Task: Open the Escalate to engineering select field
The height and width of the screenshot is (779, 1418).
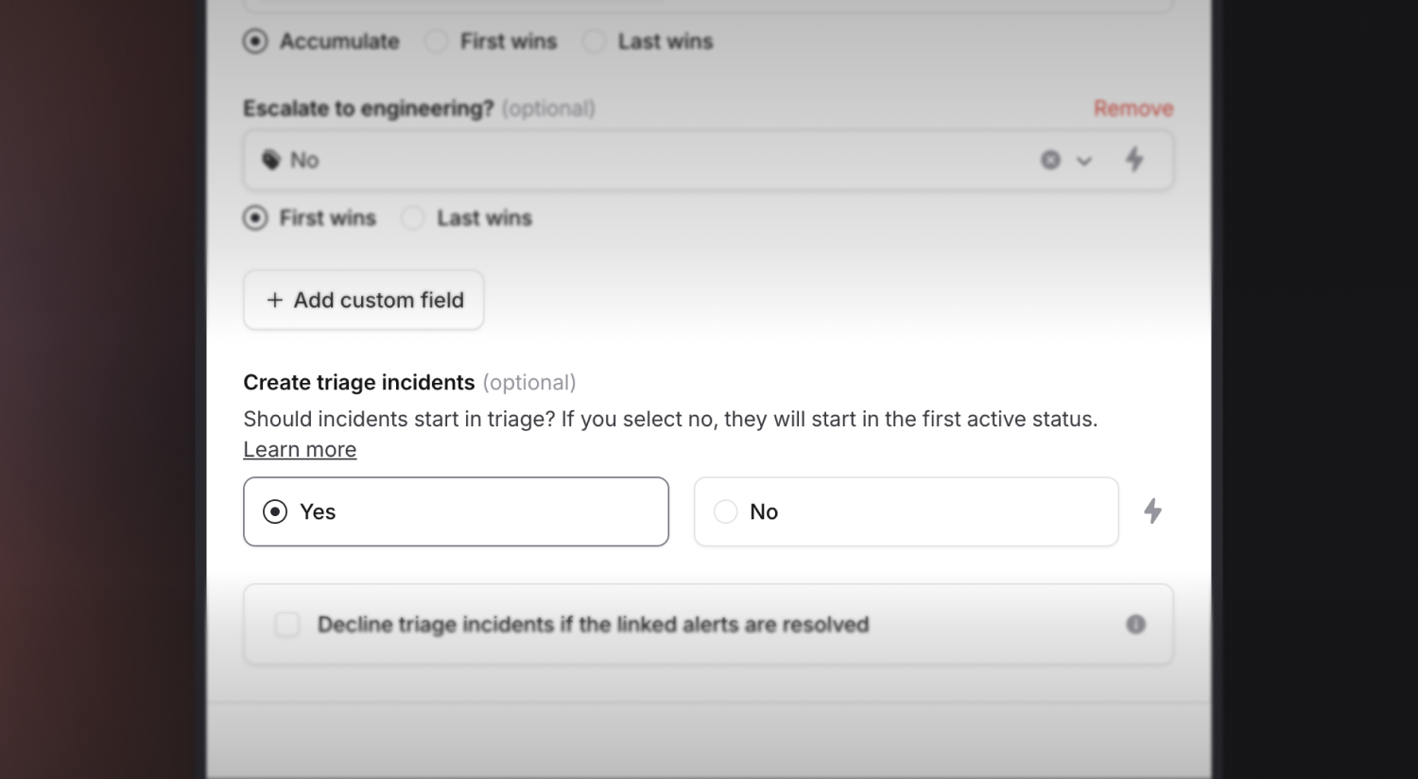Action: coord(643,161)
